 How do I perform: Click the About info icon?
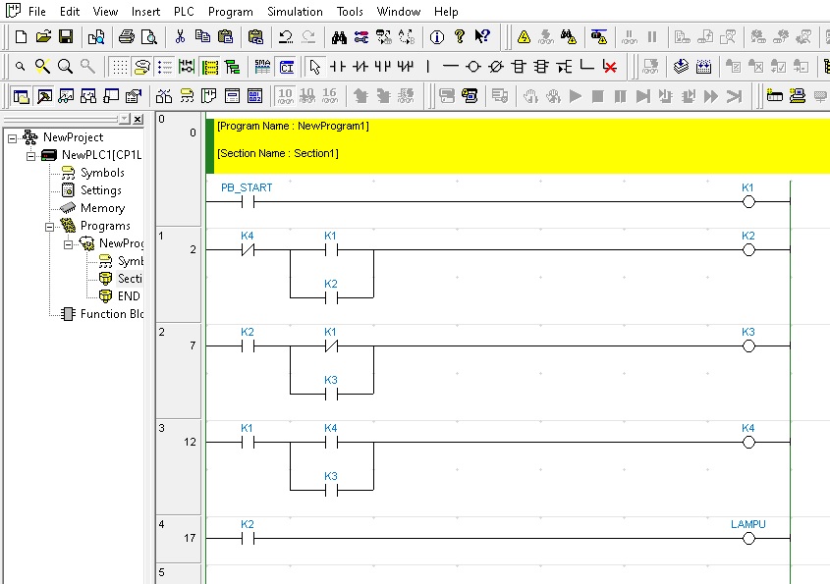(x=437, y=37)
